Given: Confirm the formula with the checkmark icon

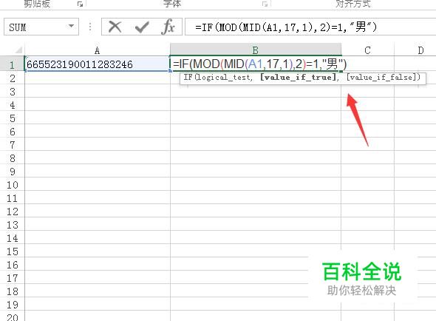Looking at the screenshot, I should [x=142, y=27].
